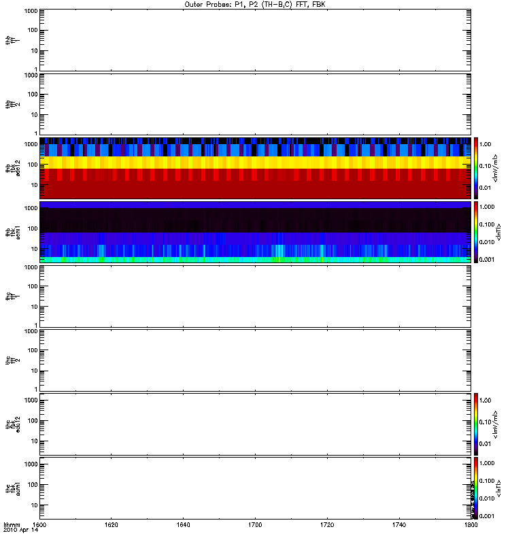Click the thc scm1 nT color bar

point(476,488)
